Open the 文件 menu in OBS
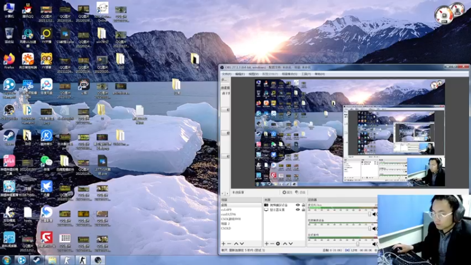471x265 pixels. click(x=226, y=74)
